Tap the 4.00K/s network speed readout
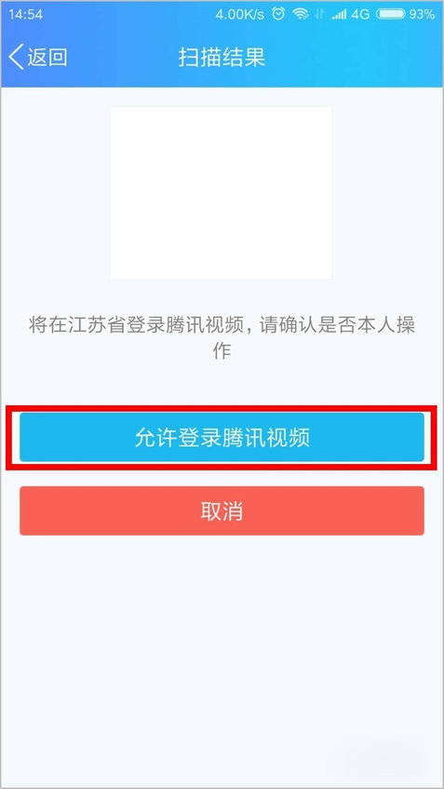 click(x=239, y=14)
